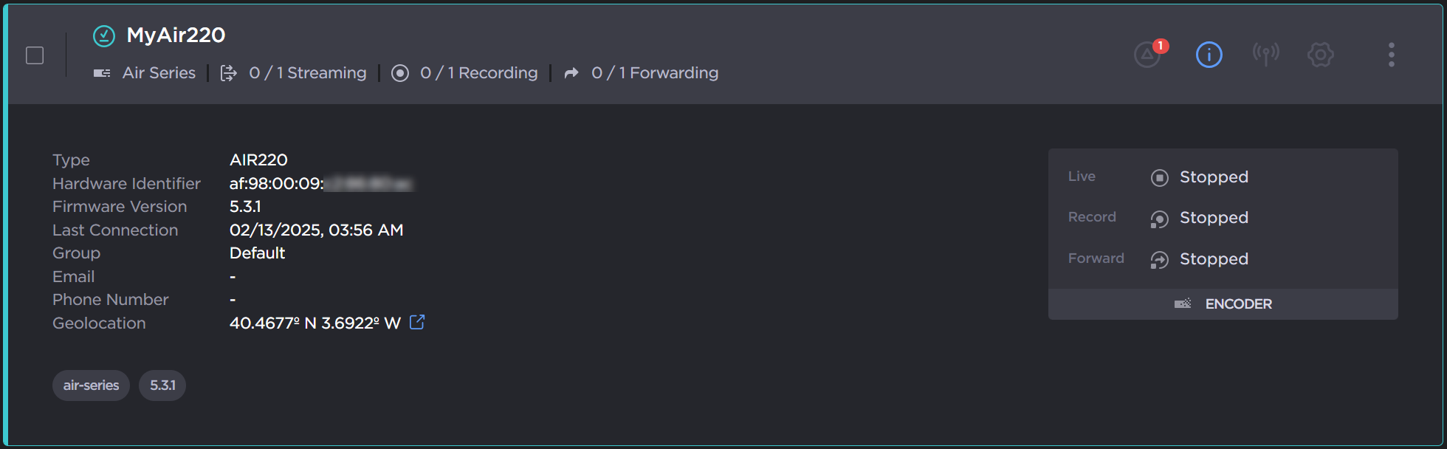Click the 5.3.1 version tag
1447x449 pixels.
(162, 385)
